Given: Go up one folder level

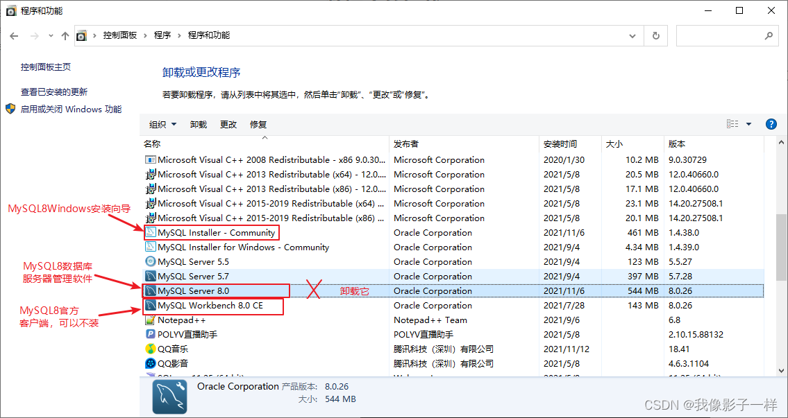Looking at the screenshot, I should point(65,35).
